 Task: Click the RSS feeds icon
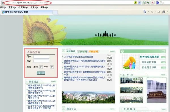[x=152, y=12]
